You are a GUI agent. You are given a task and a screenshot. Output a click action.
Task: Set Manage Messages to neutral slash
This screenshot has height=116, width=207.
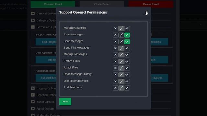pyautogui.click(x=121, y=55)
